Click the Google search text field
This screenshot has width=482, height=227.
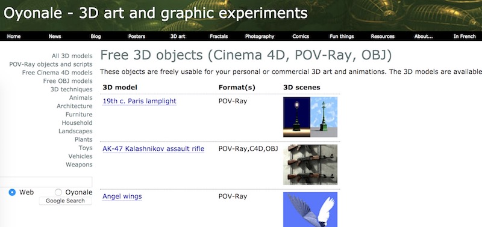(46, 182)
